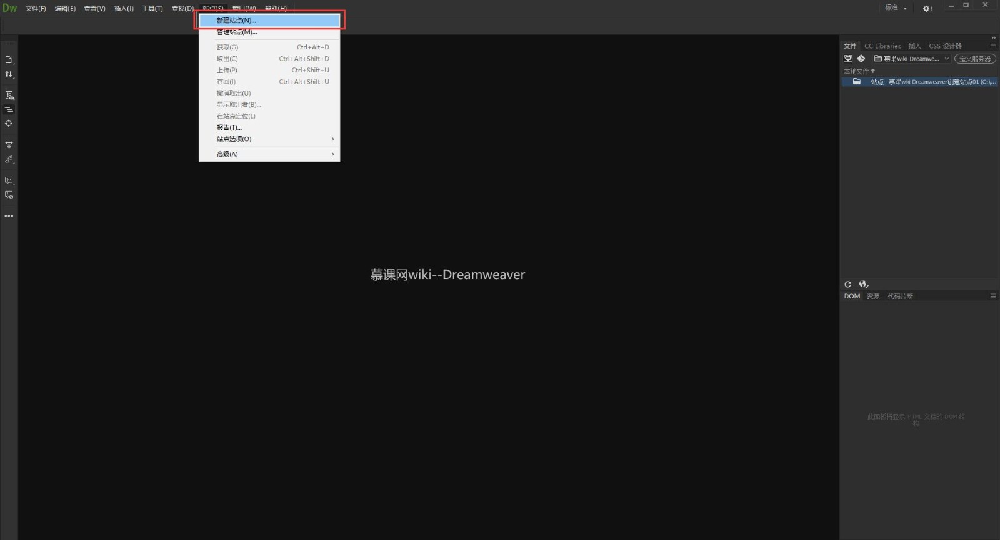Open the DOM panel options menu icon
The height and width of the screenshot is (540, 1000).
click(993, 296)
